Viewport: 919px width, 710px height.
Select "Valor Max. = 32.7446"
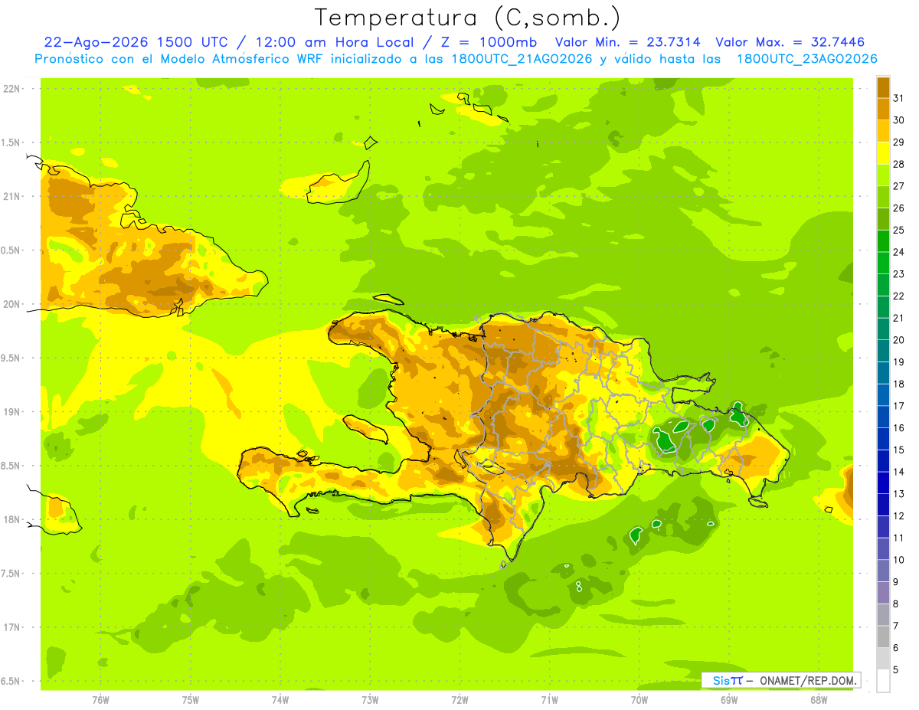tap(790, 42)
